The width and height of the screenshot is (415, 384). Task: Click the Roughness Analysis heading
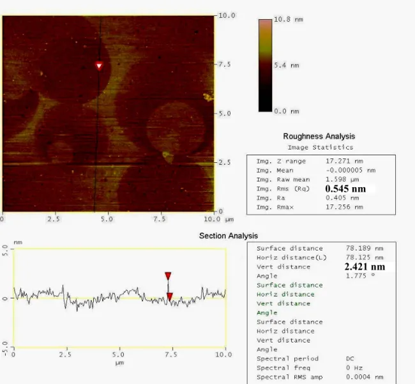coord(319,136)
